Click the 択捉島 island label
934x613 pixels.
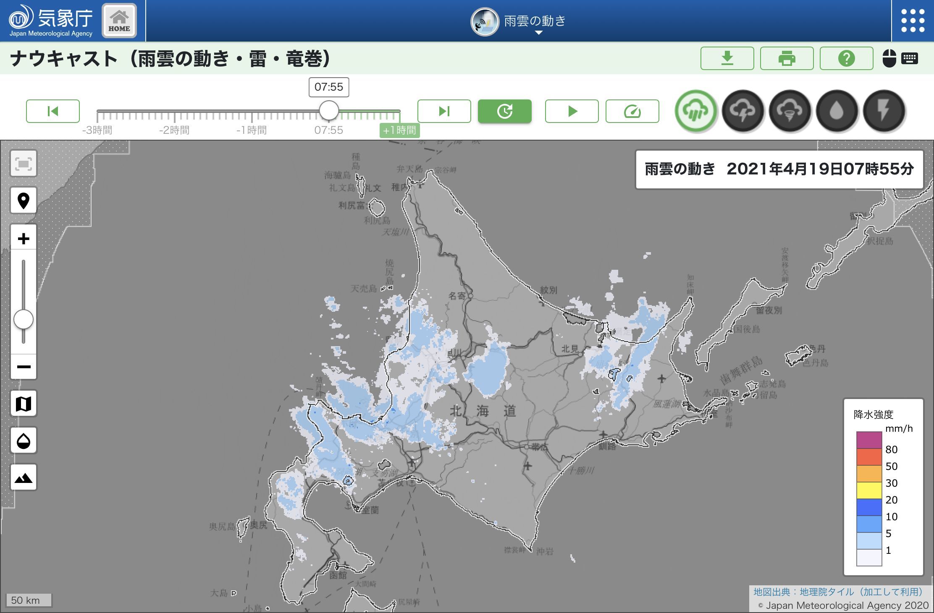pos(880,241)
